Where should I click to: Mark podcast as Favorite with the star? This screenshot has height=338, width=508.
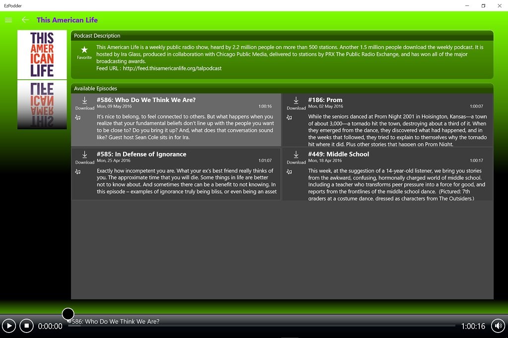(84, 53)
